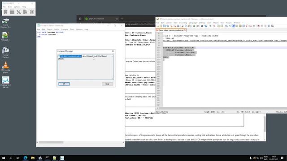
Task: Open Desktop 12.2 desktop shortcut
Action: tap(5, 82)
